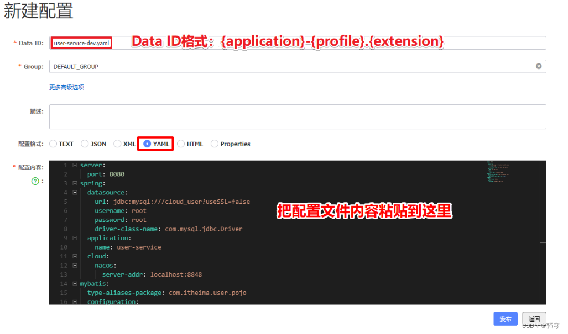Focus the Data ID input field

[x=298, y=43]
